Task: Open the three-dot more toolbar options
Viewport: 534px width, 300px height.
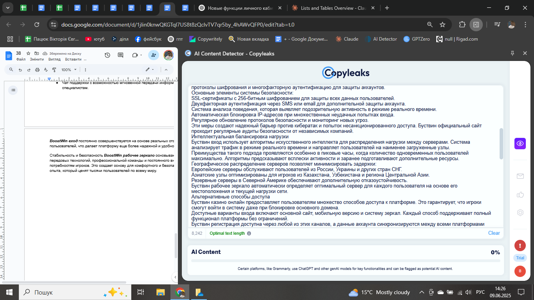Action: 85,70
